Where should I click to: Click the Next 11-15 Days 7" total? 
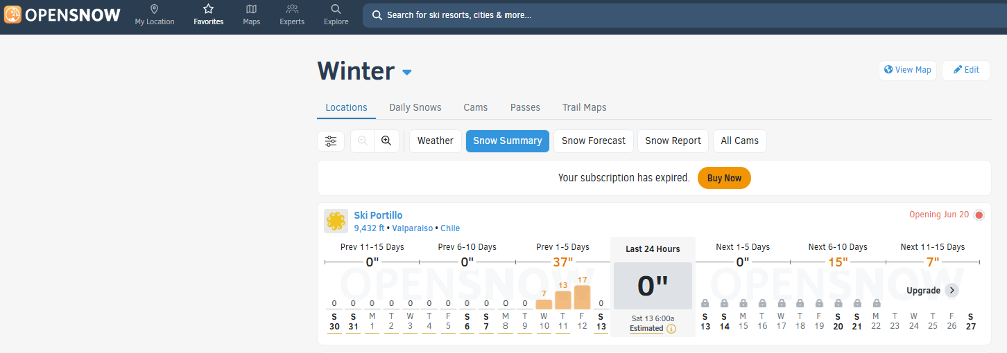tap(933, 262)
